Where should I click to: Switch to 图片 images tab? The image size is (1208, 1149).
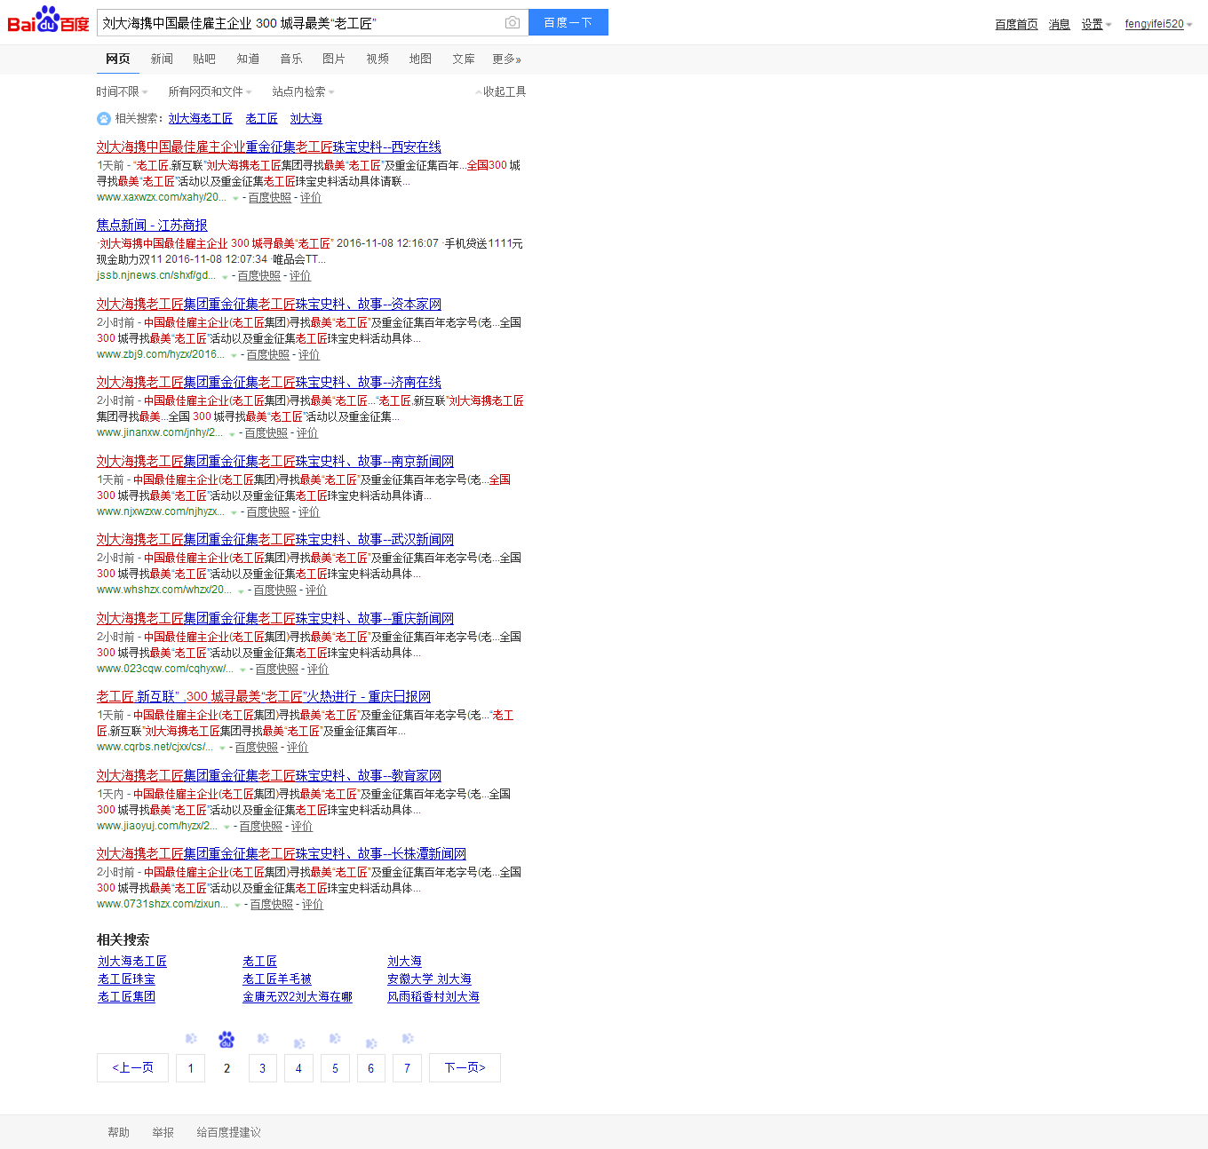[x=334, y=59]
